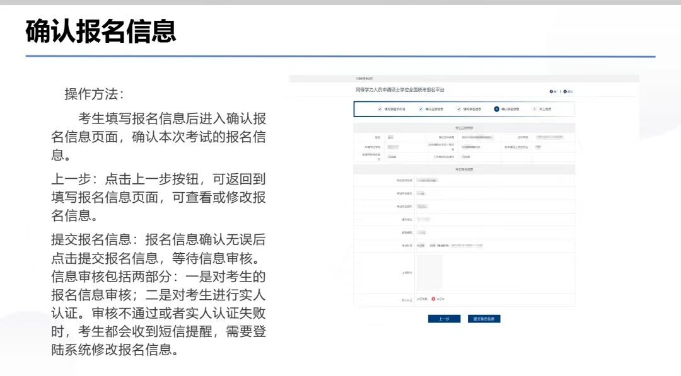Click the checkmark before 确认注册信息
Viewport: 681px width, 376px height.
[421, 108]
